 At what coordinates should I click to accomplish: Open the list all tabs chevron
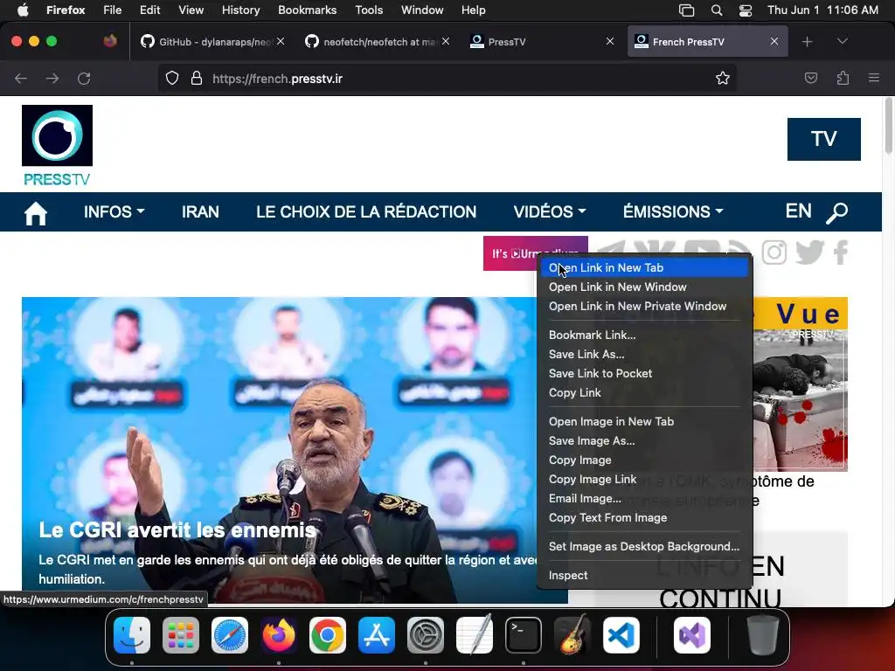coord(843,41)
